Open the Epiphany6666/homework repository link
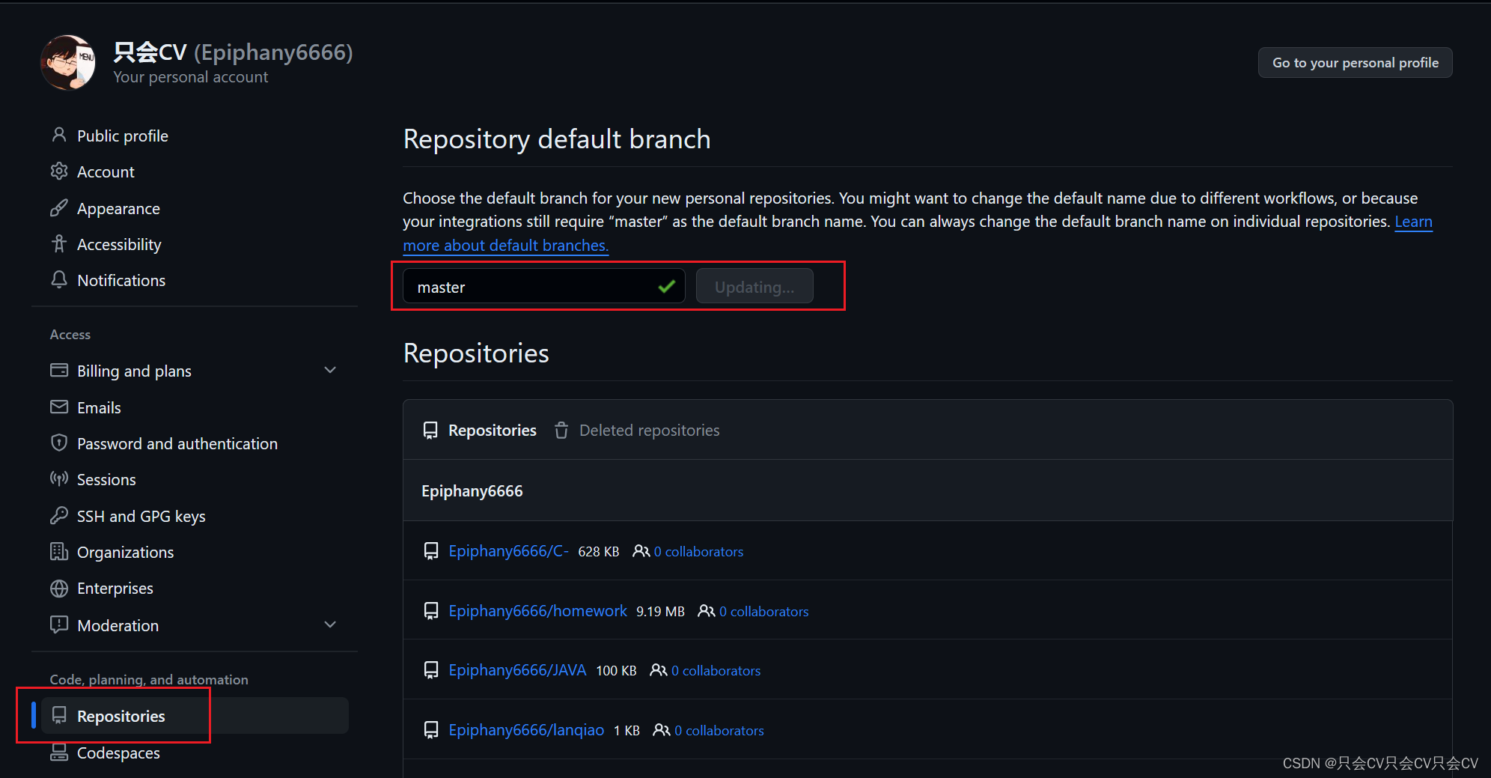This screenshot has height=778, width=1491. pyautogui.click(x=537, y=611)
